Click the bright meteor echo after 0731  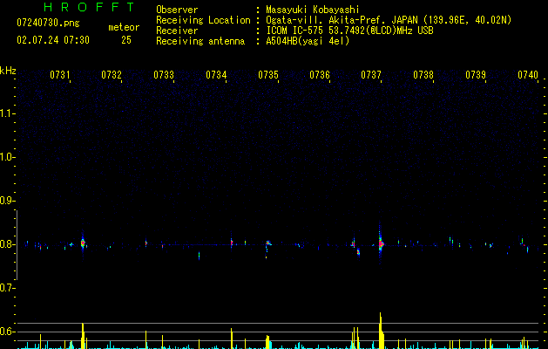[83, 243]
